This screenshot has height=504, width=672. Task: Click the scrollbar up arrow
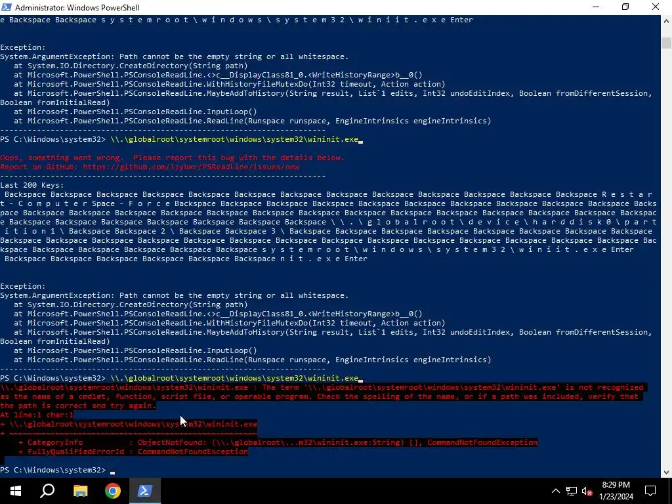point(666,20)
